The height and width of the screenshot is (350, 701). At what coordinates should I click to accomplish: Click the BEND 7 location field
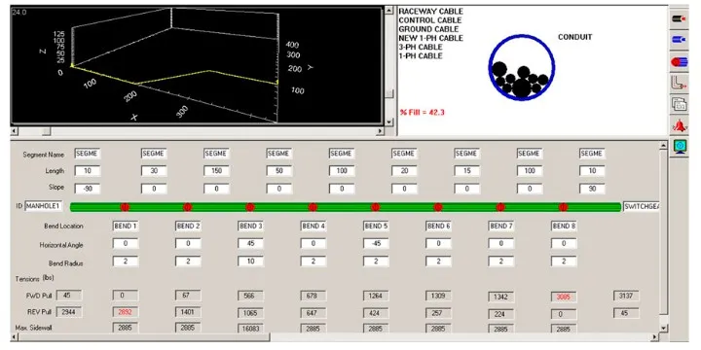pos(500,226)
